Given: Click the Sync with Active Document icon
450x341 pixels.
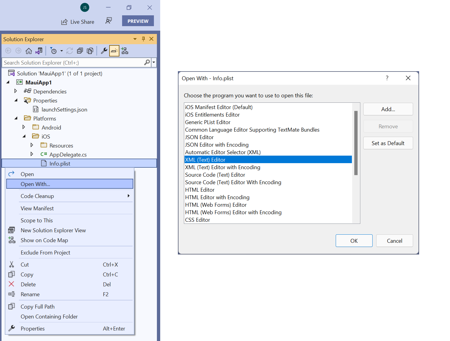Looking at the screenshot, I should pyautogui.click(x=39, y=50).
